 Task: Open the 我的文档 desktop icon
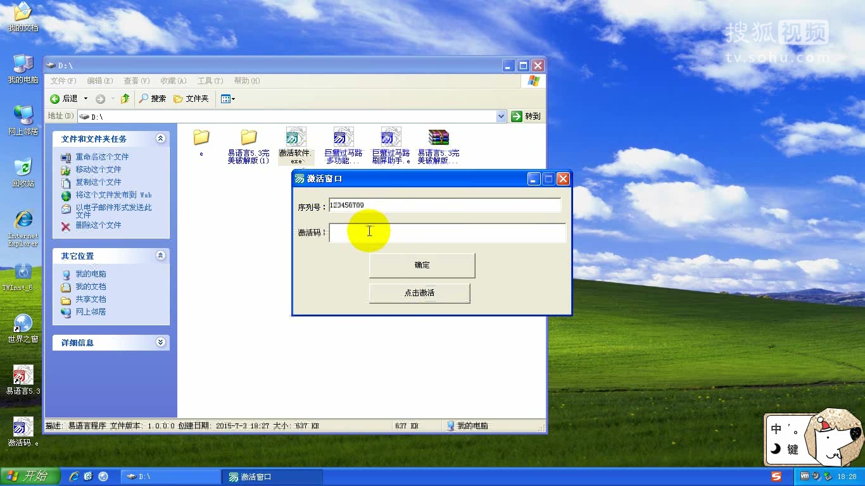pos(23,16)
